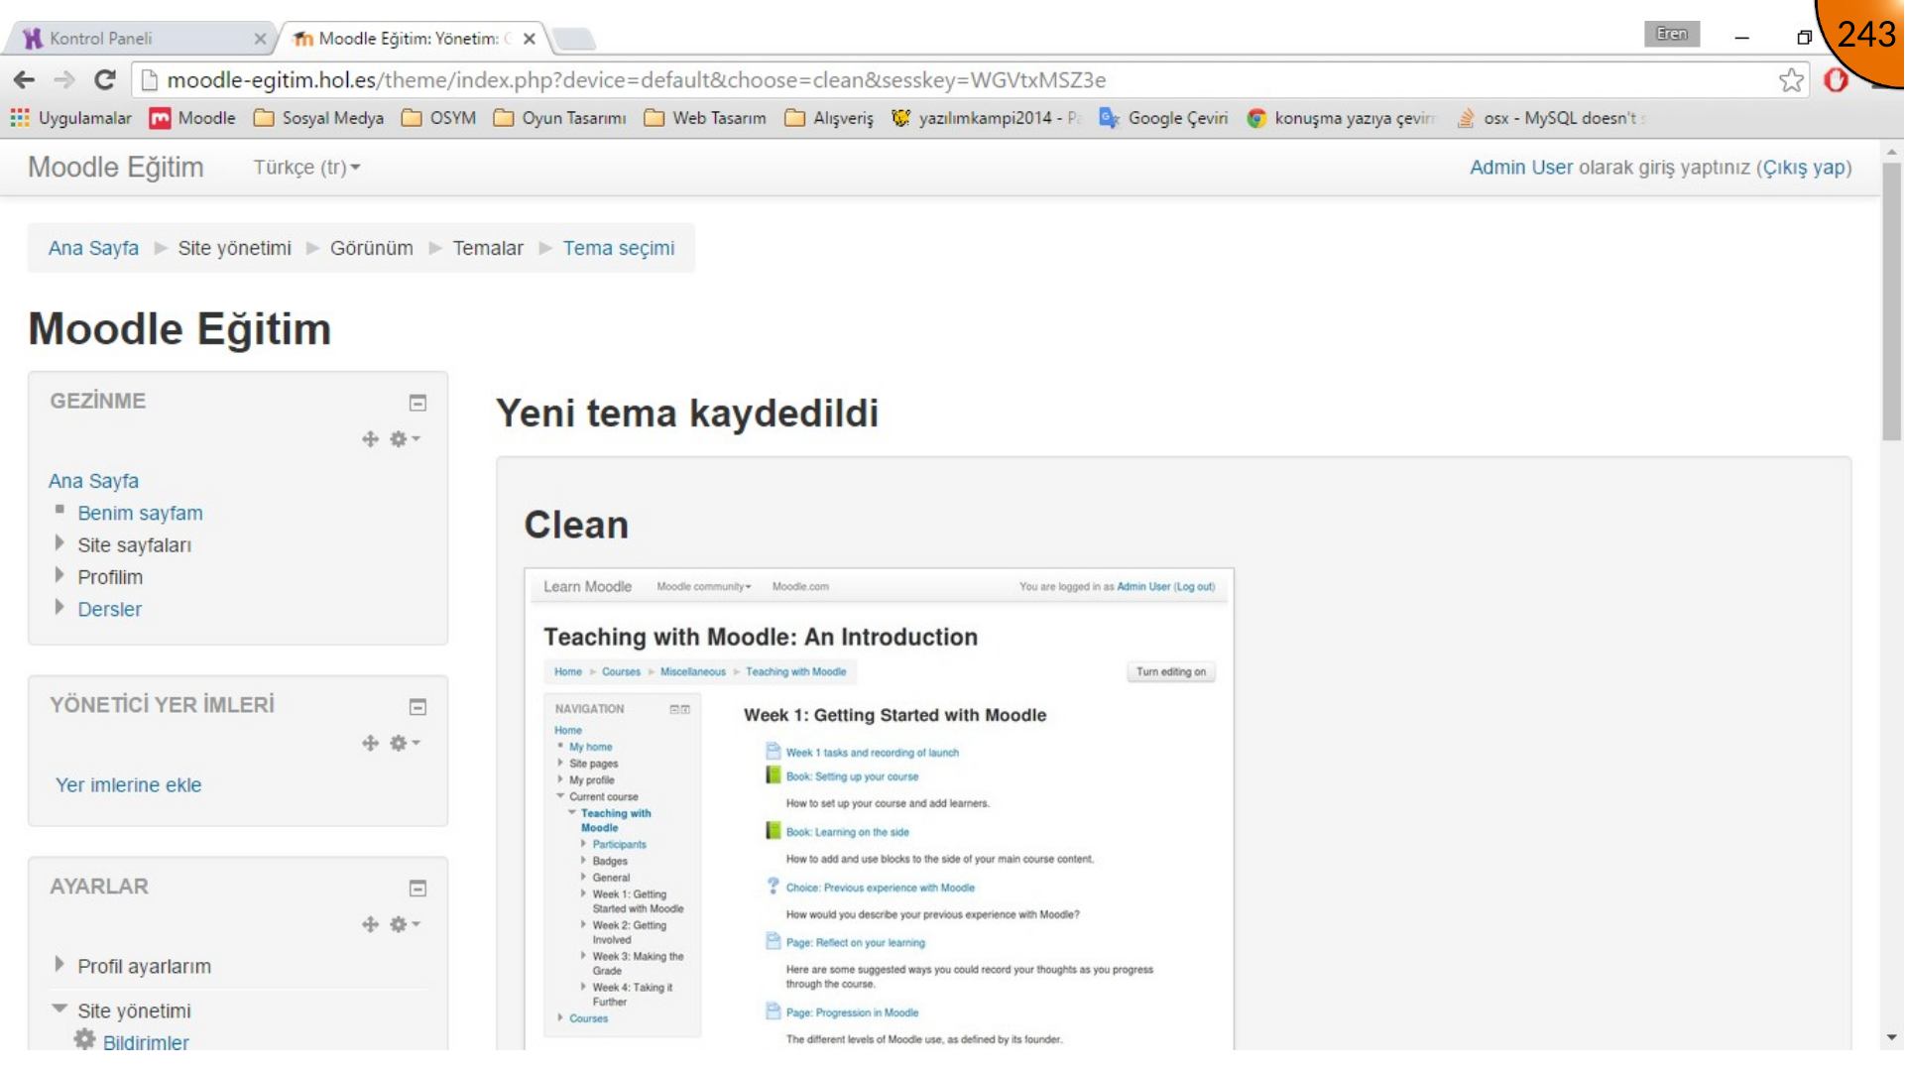Open the Google Çeviri bookmark
This screenshot has height=1071, width=1905.
pyautogui.click(x=1163, y=118)
